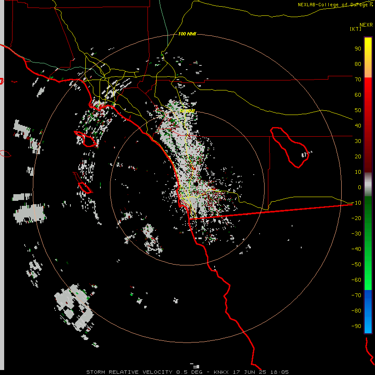375x375 pixels.
Task: Click the positive 70 scale value
Action: click(x=358, y=80)
